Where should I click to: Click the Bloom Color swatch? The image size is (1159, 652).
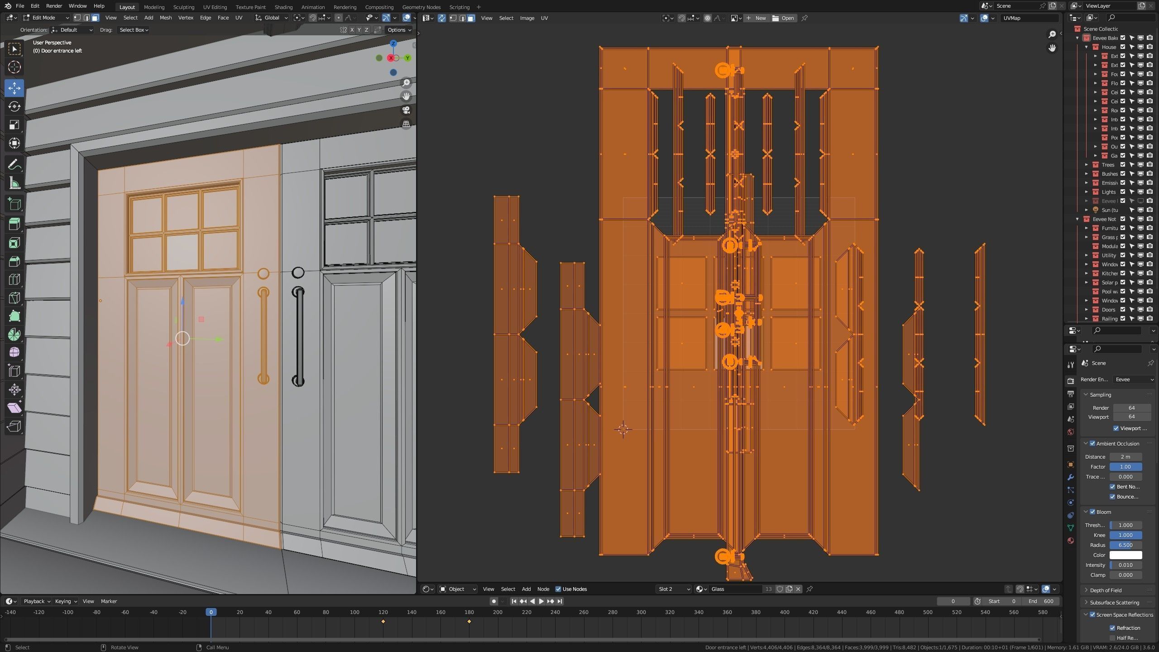click(1125, 555)
